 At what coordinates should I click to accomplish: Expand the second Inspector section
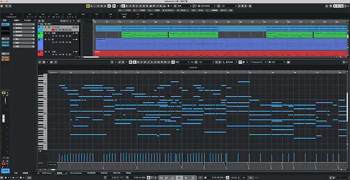point(24,28)
